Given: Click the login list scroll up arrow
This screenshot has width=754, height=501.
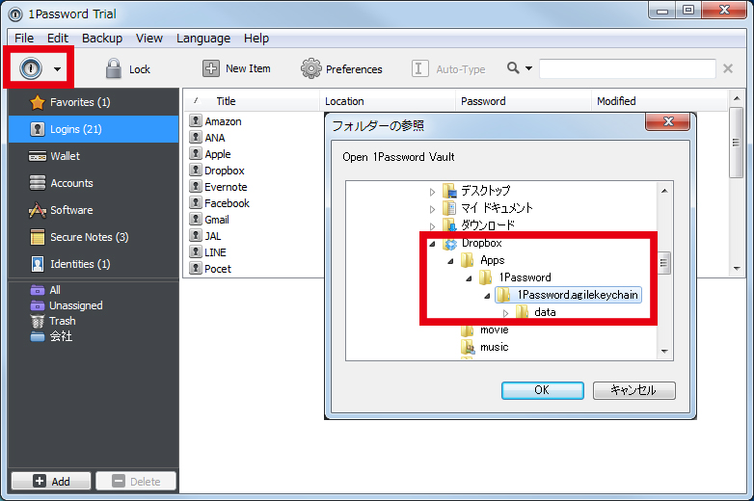Looking at the screenshot, I should point(737,98).
